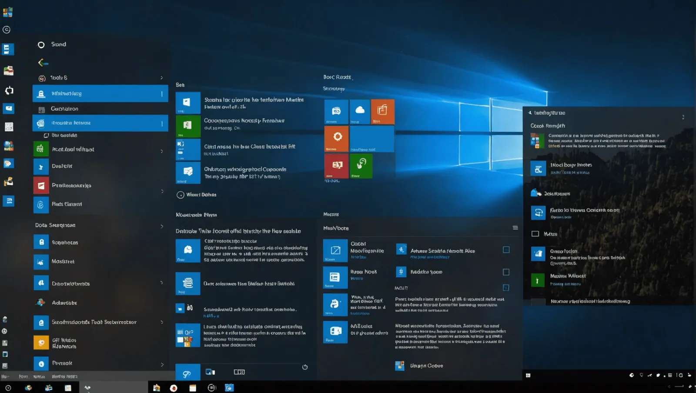696x393 pixels.
Task: Click the red circle icon in the taskbar
Action: point(174,388)
